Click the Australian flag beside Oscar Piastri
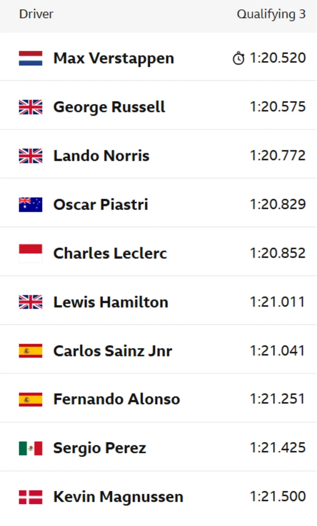317x526 pixels. 31,205
